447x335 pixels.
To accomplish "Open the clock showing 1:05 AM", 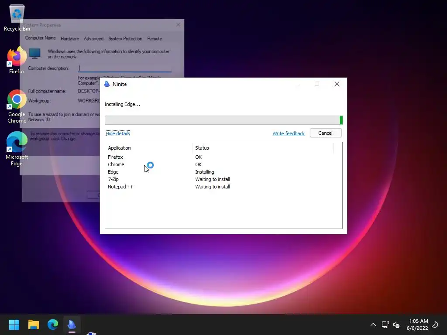I will click(x=417, y=325).
